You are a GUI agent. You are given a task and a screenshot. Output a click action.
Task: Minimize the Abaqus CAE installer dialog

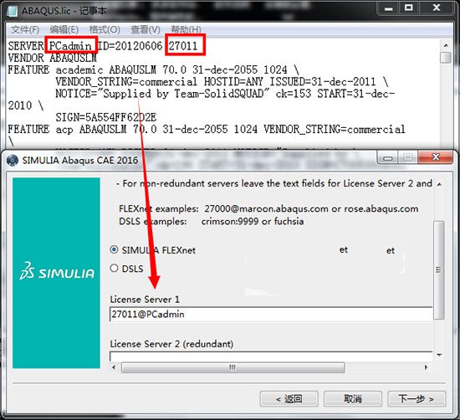click(388, 158)
